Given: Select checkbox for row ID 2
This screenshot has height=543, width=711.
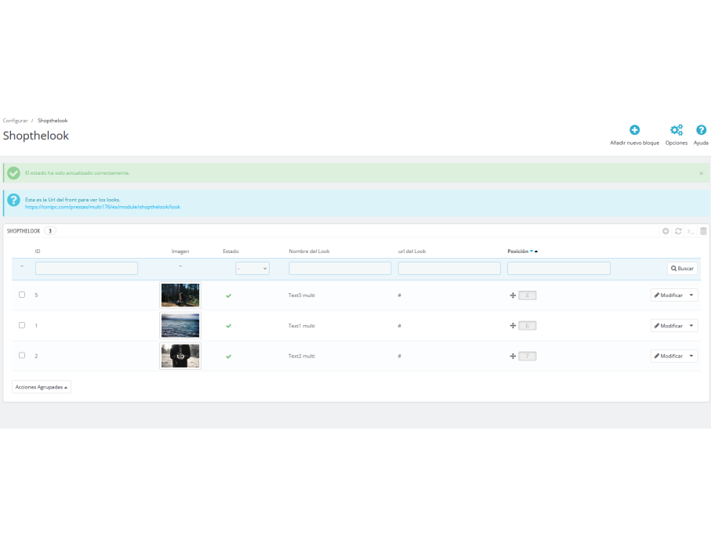Looking at the screenshot, I should 22,356.
